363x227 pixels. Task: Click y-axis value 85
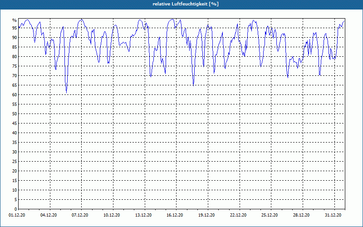point(15,47)
